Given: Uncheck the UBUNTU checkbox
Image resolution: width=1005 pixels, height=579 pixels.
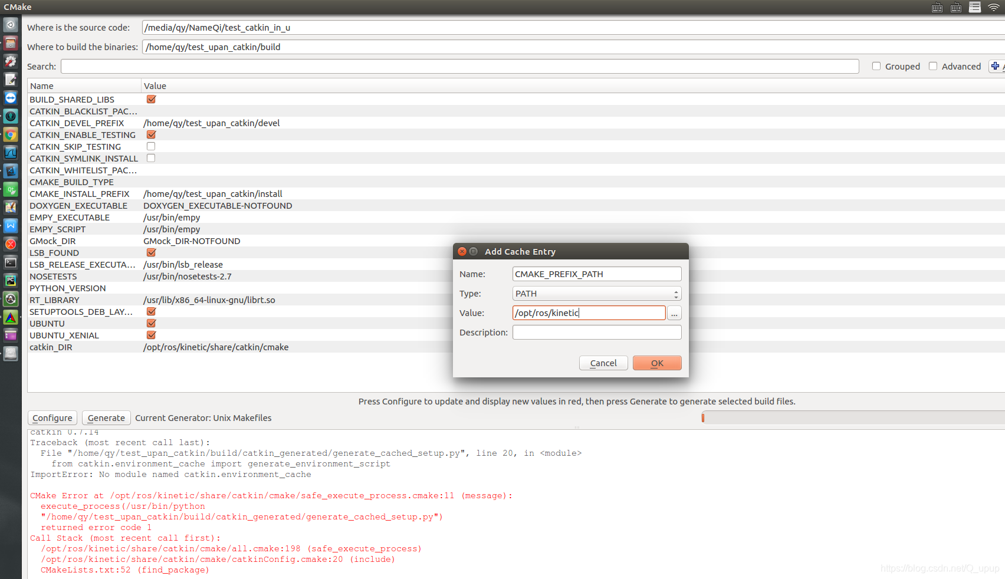Looking at the screenshot, I should coord(151,323).
